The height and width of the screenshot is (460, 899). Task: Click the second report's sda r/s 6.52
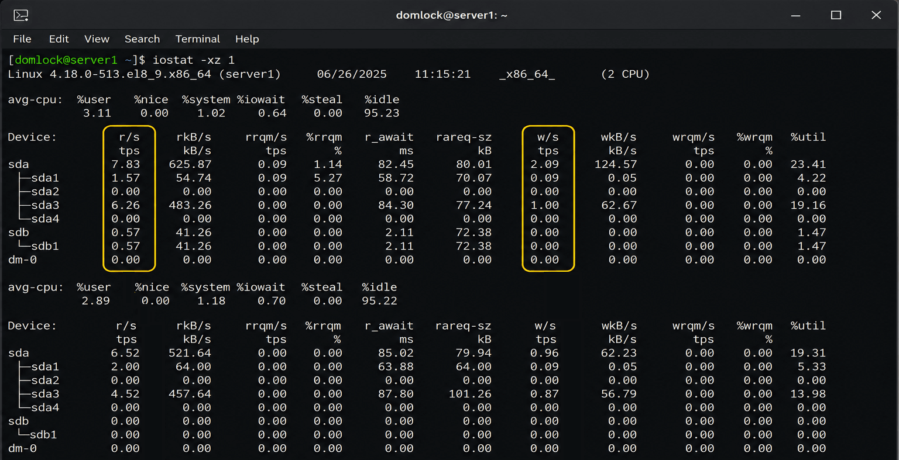click(126, 354)
